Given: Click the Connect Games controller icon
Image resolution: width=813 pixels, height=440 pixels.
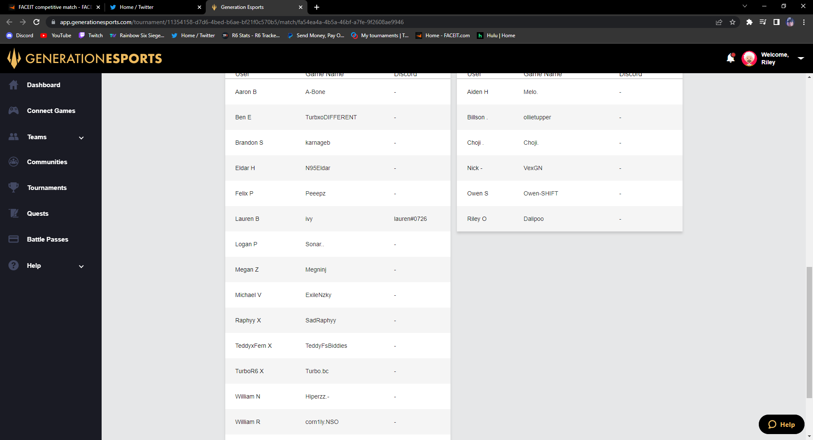Looking at the screenshot, I should point(14,111).
